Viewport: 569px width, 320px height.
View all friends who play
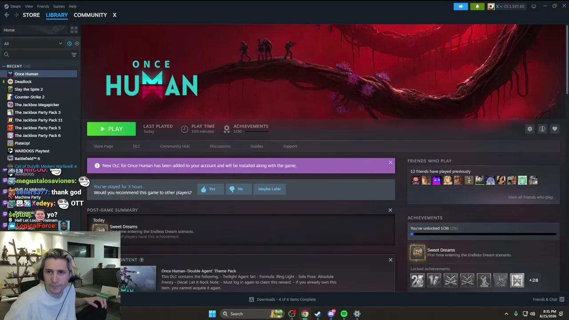[530, 197]
